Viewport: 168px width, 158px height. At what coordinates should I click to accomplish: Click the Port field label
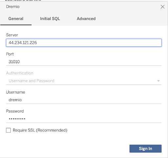coord(10,54)
